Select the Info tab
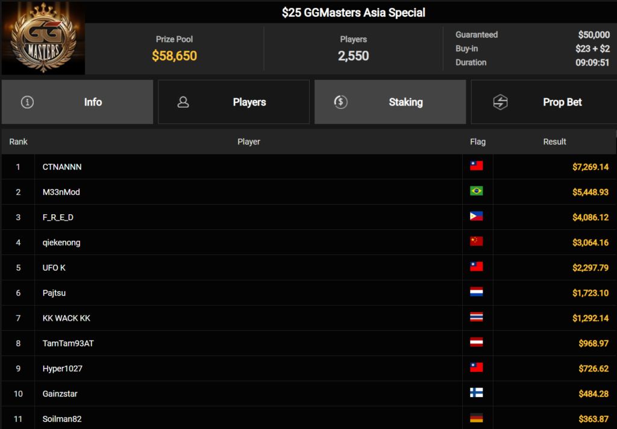The image size is (617, 429). click(x=77, y=102)
